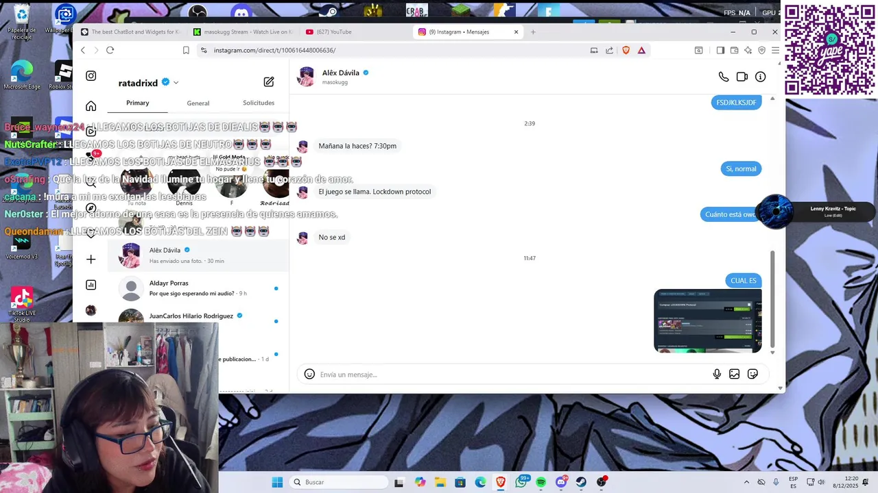
Task: Switch to the General inbox tab
Action: click(198, 103)
